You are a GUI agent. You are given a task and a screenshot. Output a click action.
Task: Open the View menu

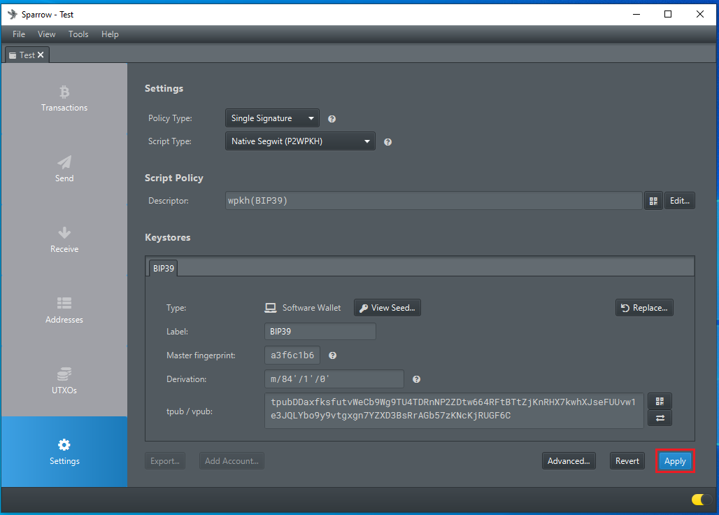click(x=46, y=34)
